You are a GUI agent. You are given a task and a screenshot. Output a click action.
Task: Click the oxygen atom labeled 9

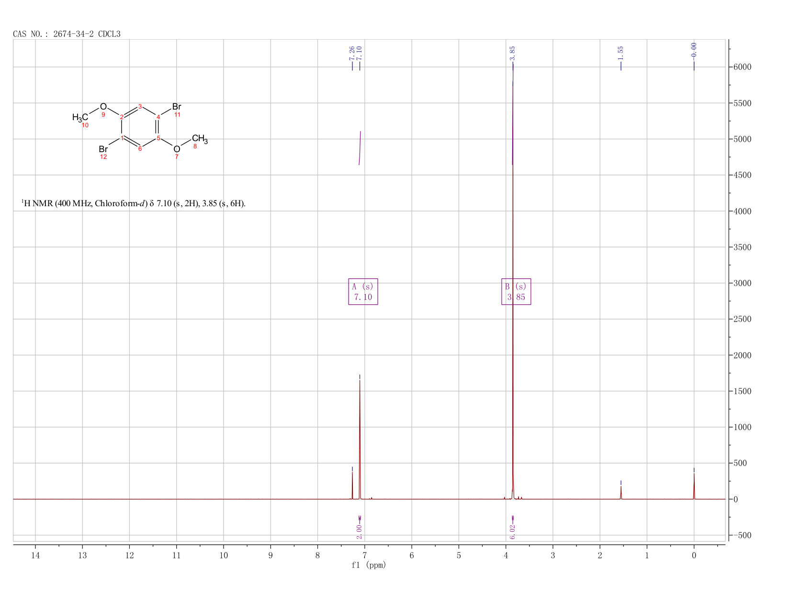click(103, 107)
